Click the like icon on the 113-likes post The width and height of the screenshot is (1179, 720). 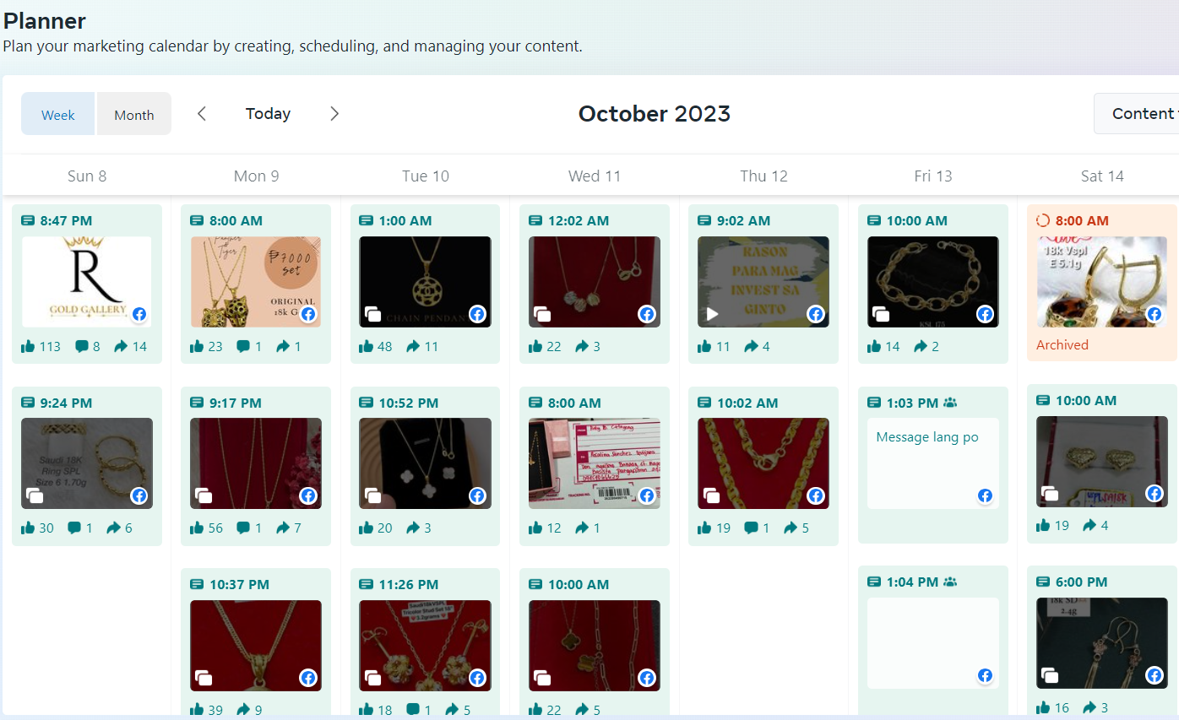coord(28,346)
